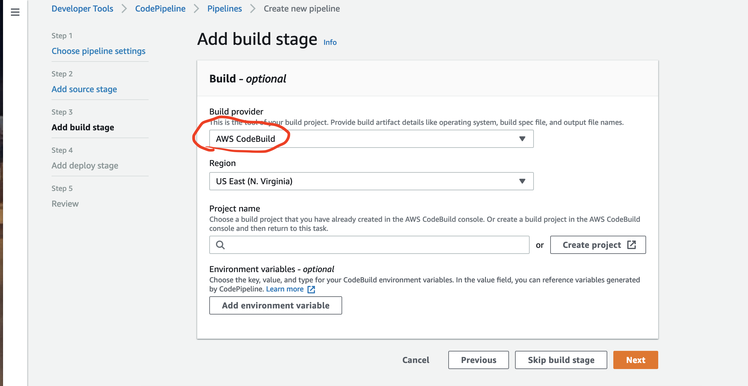
Task: Click the Add deploy stage step
Action: [85, 165]
